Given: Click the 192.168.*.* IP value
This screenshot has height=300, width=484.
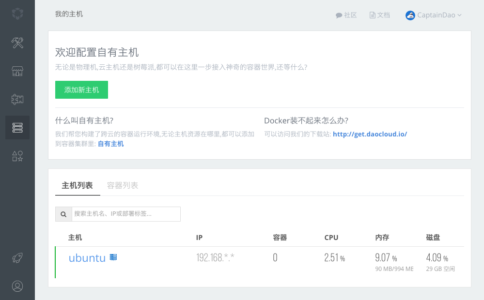Looking at the screenshot, I should coord(215,257).
